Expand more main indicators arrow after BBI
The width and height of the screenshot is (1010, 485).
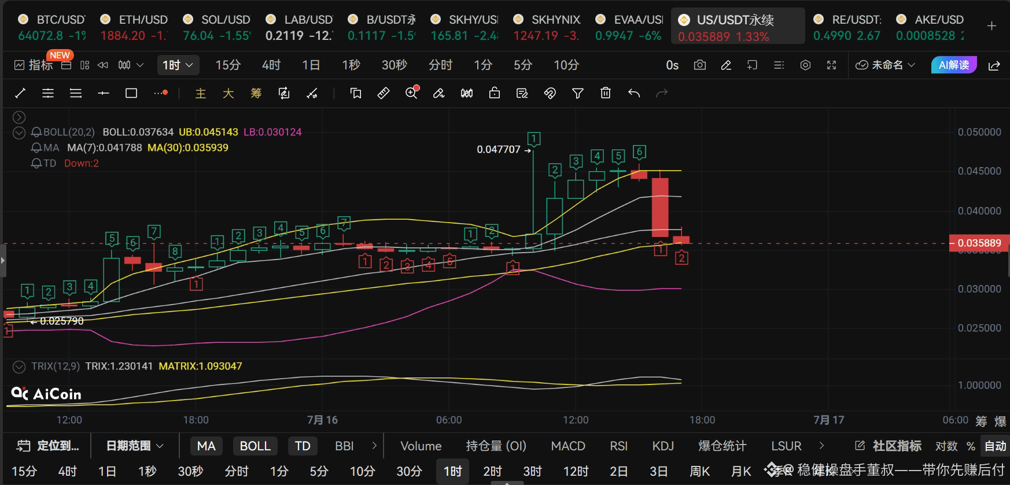tap(374, 446)
